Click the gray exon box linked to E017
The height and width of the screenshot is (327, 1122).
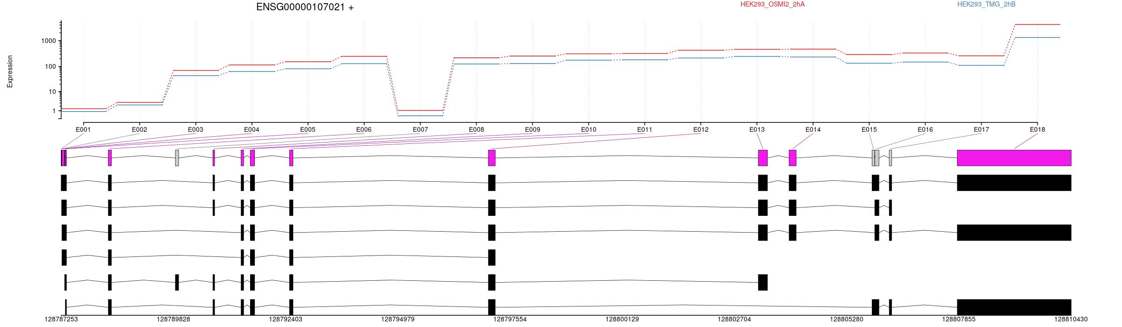890,158
